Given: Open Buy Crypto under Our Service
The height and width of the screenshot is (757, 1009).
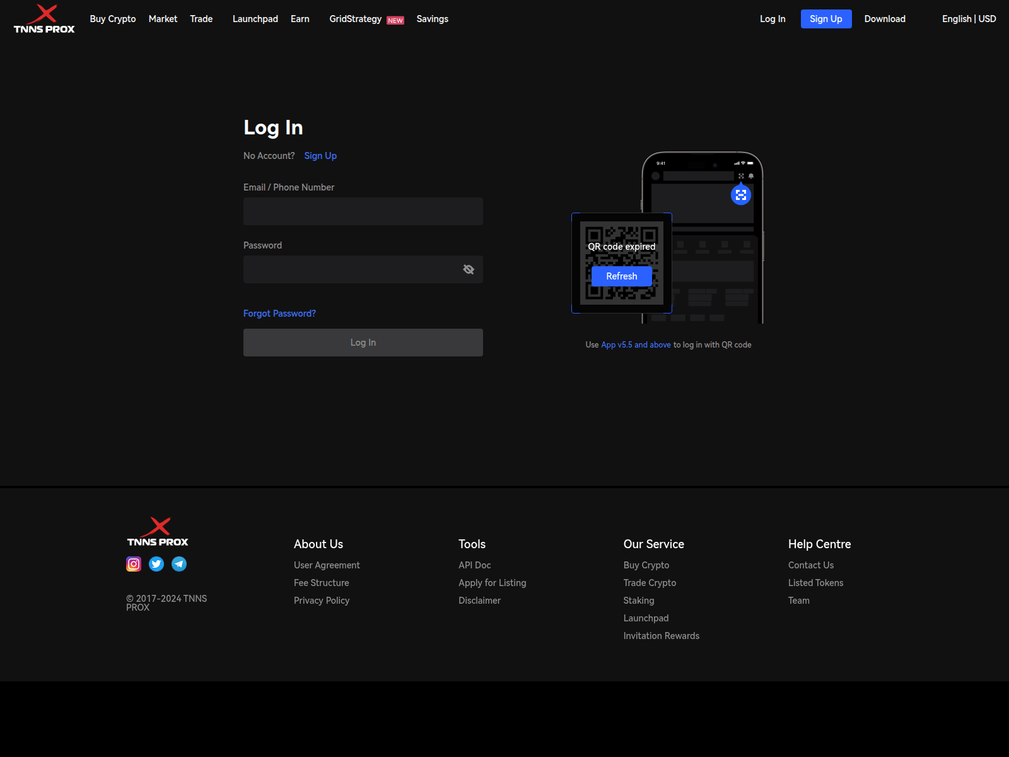Looking at the screenshot, I should 646,565.
